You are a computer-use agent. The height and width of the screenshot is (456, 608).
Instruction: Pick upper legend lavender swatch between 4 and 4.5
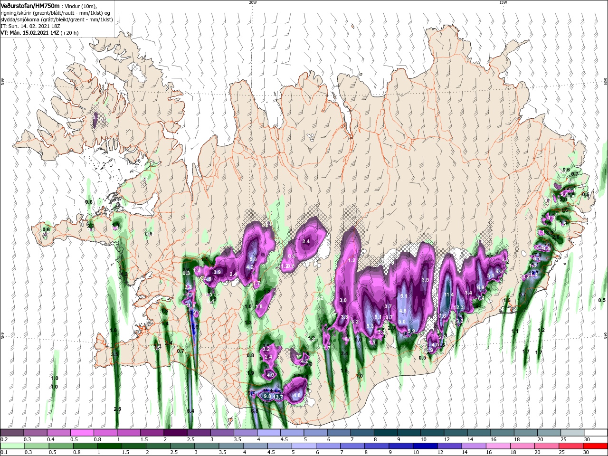pos(269,433)
